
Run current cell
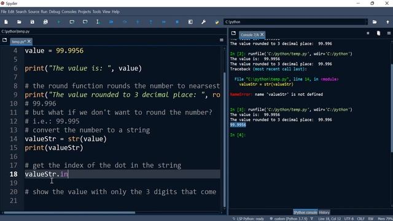(72, 22)
